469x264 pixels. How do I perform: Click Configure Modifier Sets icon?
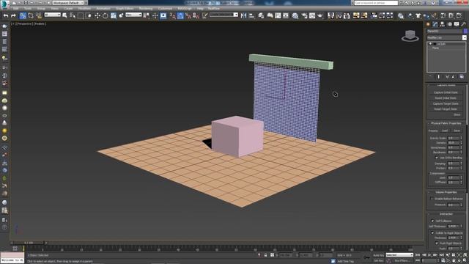point(462,77)
